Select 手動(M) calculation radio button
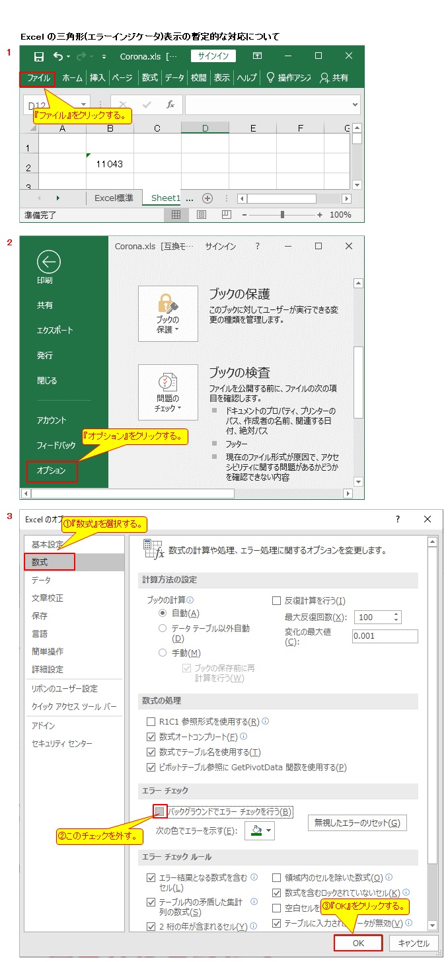 pyautogui.click(x=163, y=653)
